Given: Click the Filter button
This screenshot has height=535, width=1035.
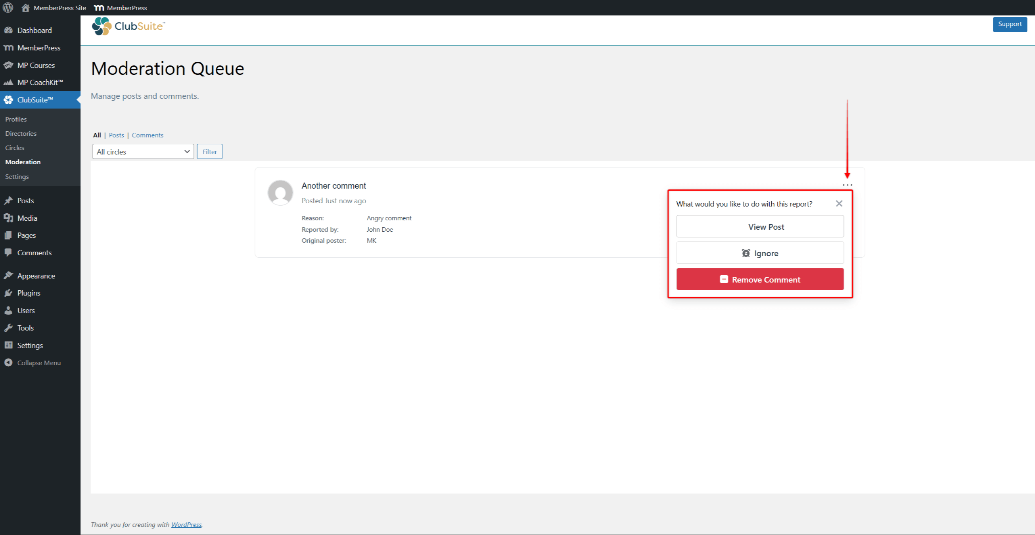Looking at the screenshot, I should point(210,152).
